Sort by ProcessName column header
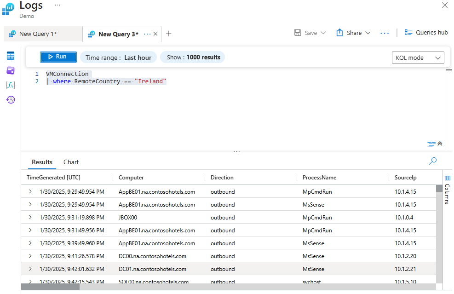454x294 pixels. click(319, 178)
